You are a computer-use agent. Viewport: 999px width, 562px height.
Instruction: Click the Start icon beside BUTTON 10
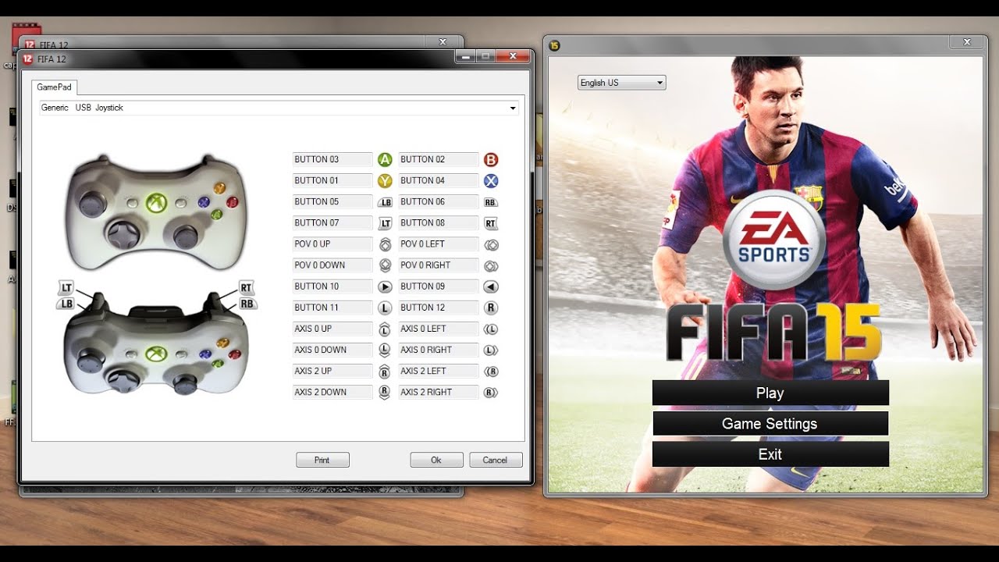[385, 286]
